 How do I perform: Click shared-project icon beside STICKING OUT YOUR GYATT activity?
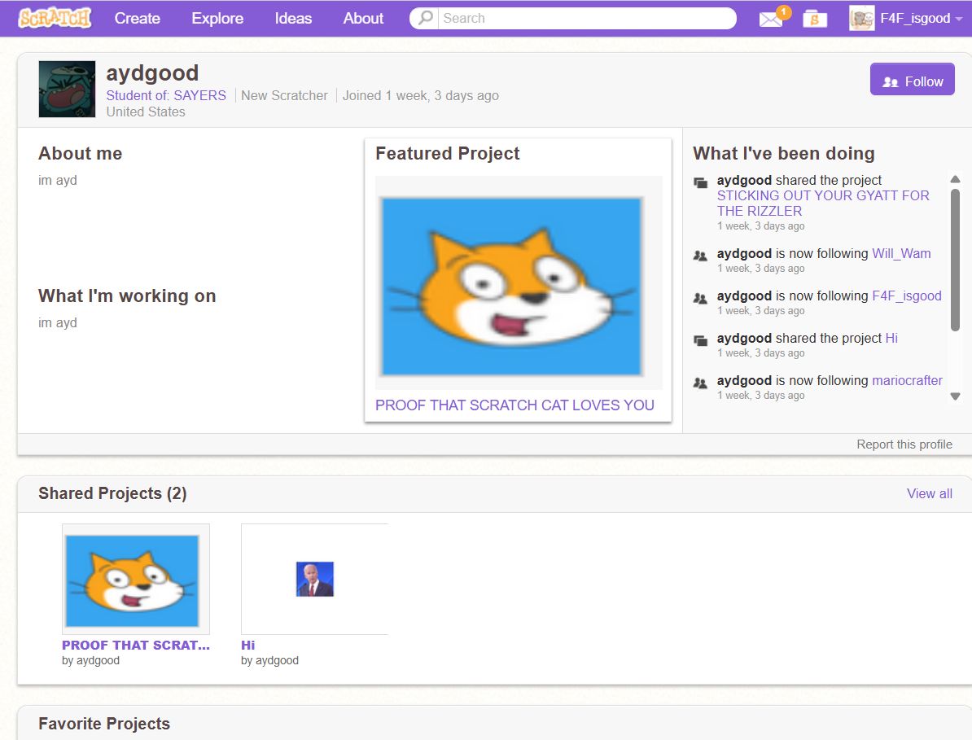(x=700, y=183)
